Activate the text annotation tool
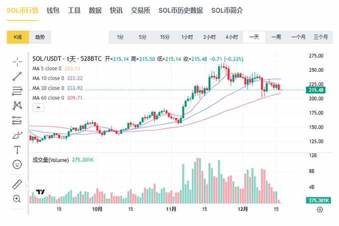 click(x=17, y=150)
